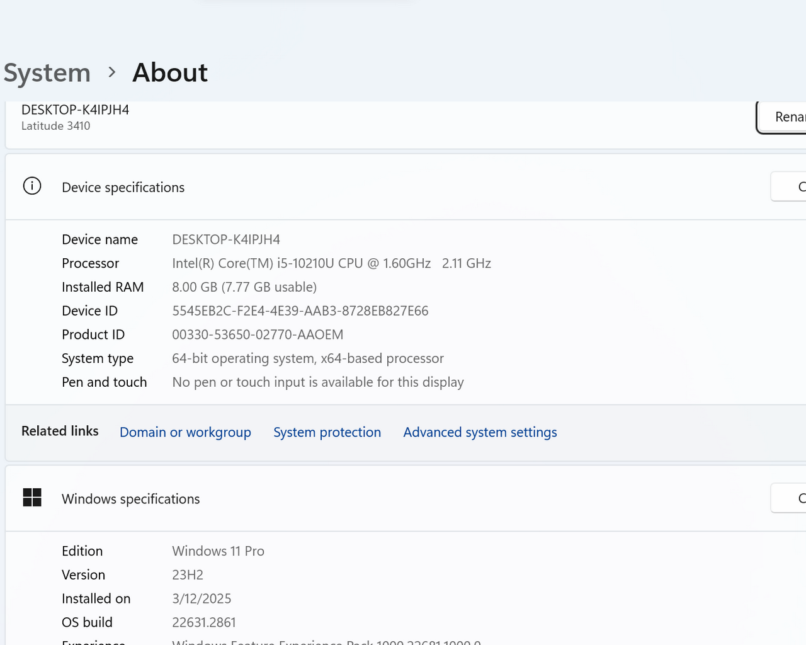The width and height of the screenshot is (806, 645).
Task: Click the Pen and touch label
Action: [104, 382]
